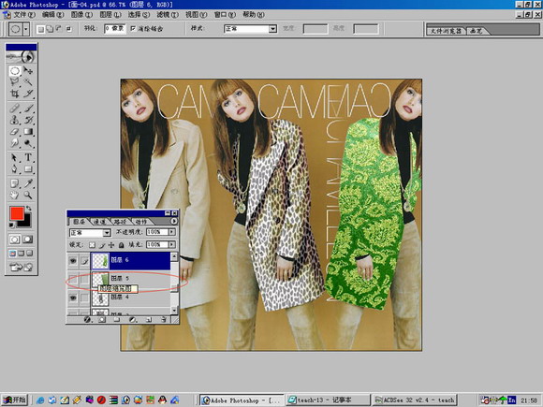The image size is (543, 407).
Task: Toggle lock all padlock icon
Action: click(121, 245)
